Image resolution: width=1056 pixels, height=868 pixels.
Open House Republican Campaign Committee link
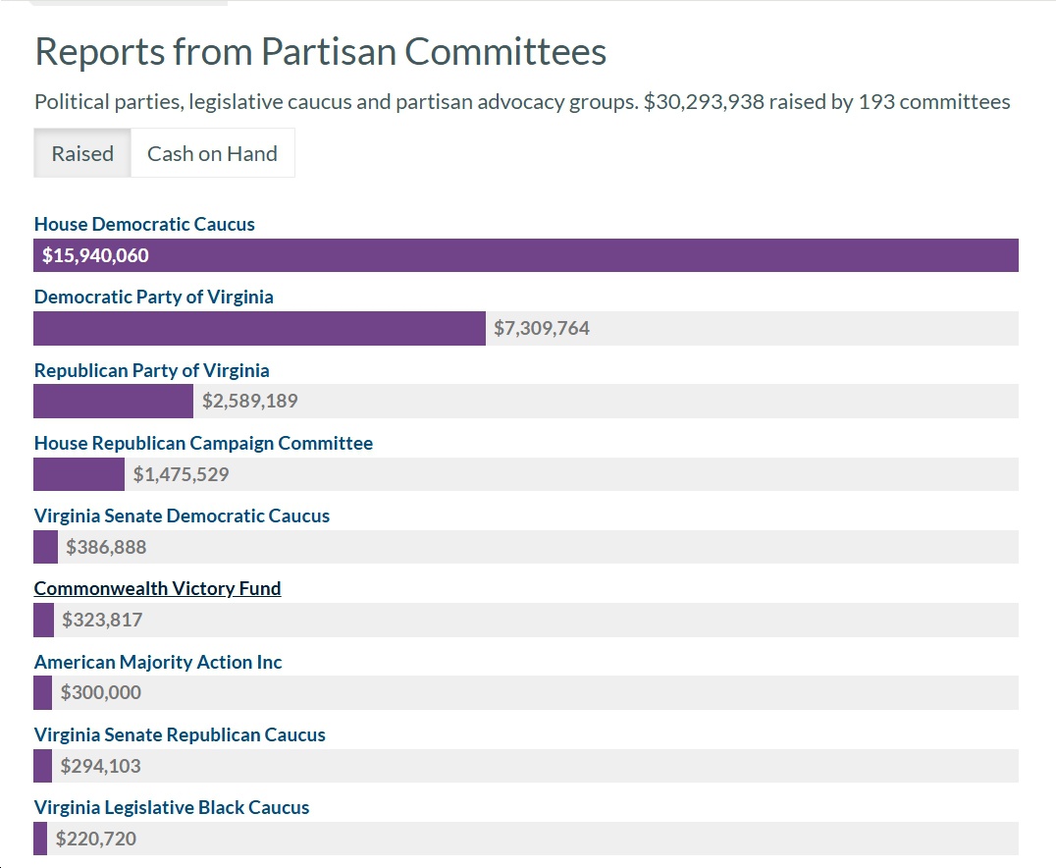point(203,443)
